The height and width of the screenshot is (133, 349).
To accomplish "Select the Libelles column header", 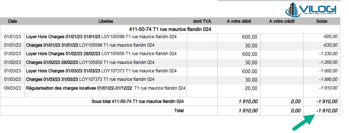I will click(106, 21).
